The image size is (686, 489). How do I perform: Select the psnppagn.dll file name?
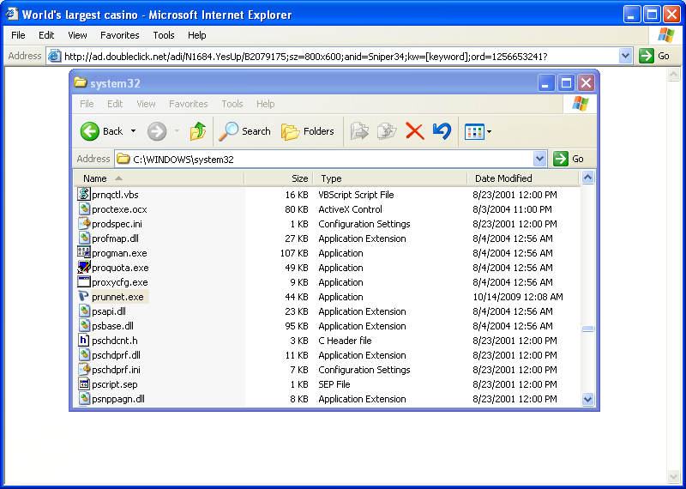[118, 399]
